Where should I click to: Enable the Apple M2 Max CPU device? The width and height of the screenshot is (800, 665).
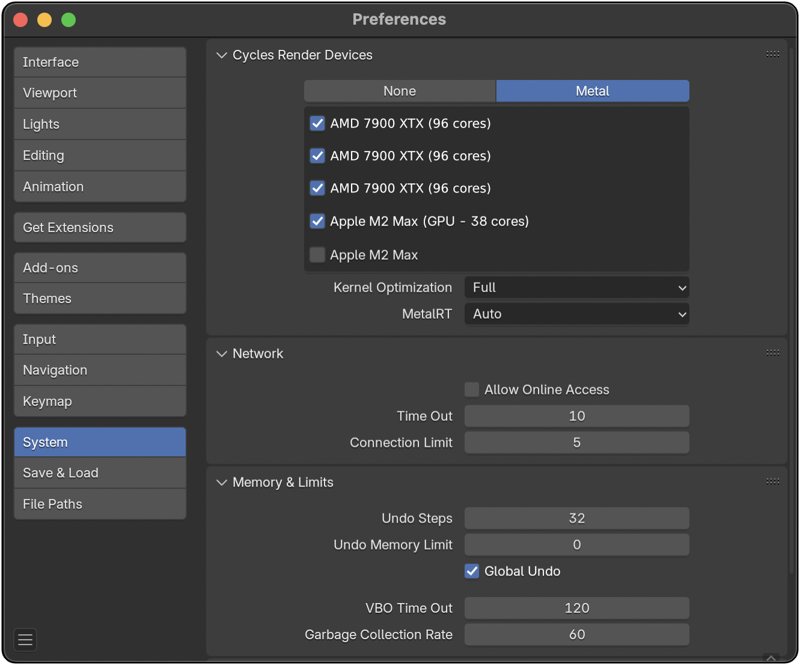click(317, 255)
